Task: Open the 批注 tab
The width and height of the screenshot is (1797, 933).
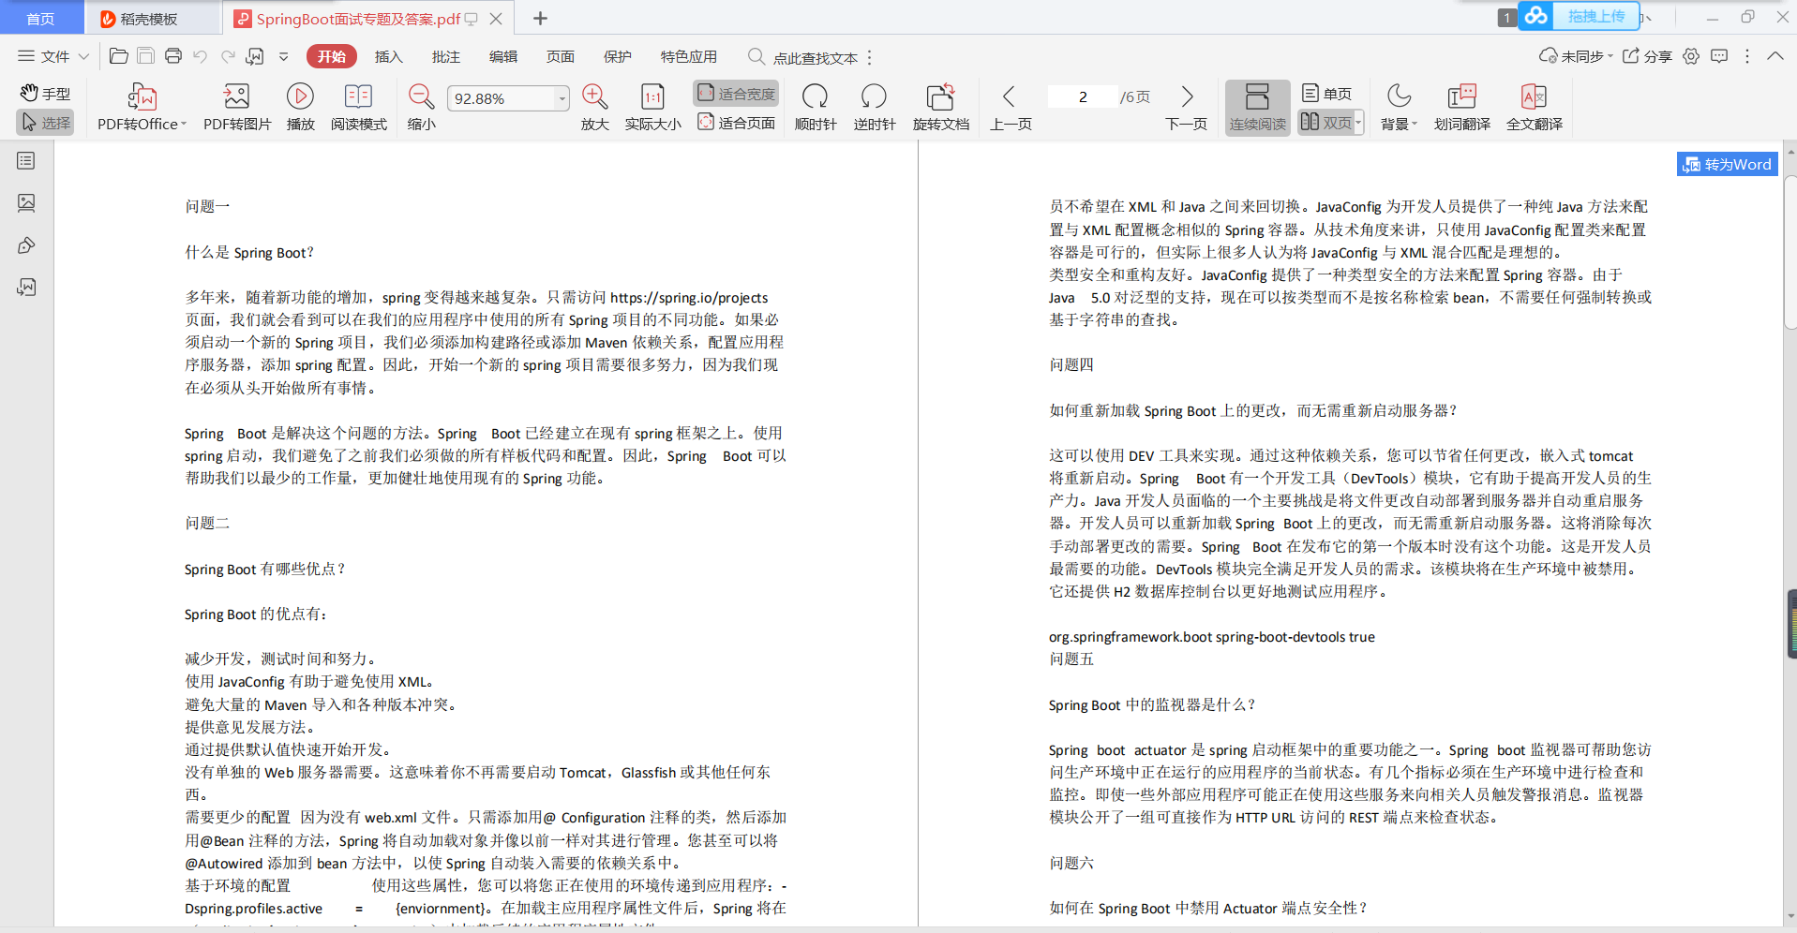Action: pos(446,56)
